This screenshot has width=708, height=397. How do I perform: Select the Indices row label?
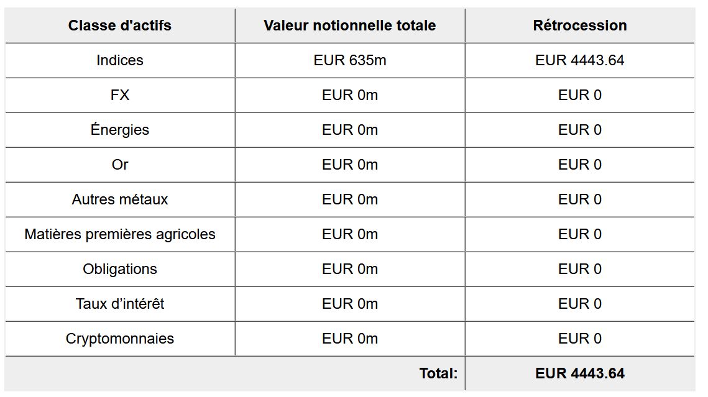click(120, 60)
